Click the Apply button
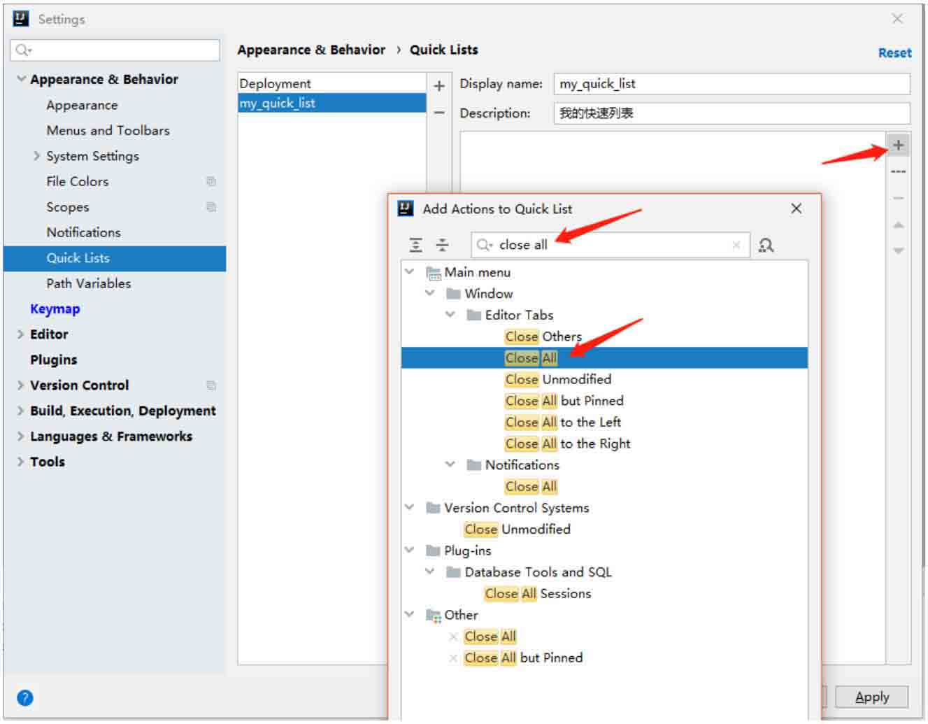The image size is (928, 724). (871, 697)
